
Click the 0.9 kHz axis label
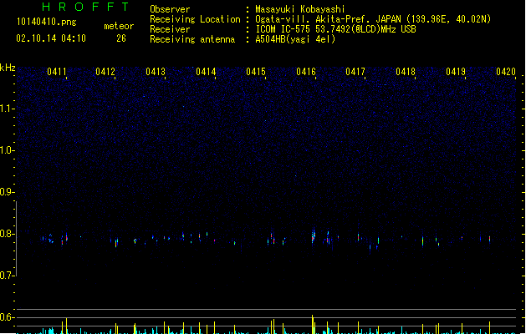[7, 192]
